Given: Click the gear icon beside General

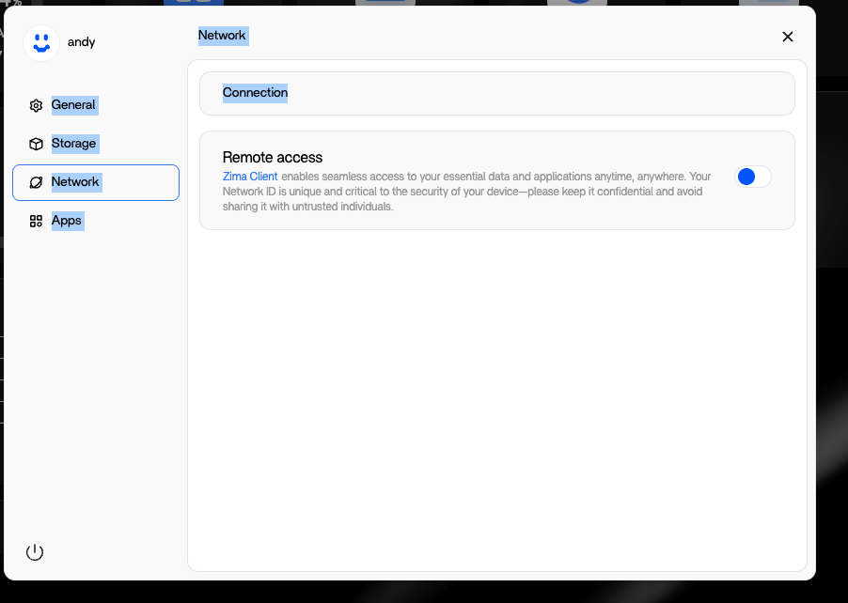Looking at the screenshot, I should [36, 105].
